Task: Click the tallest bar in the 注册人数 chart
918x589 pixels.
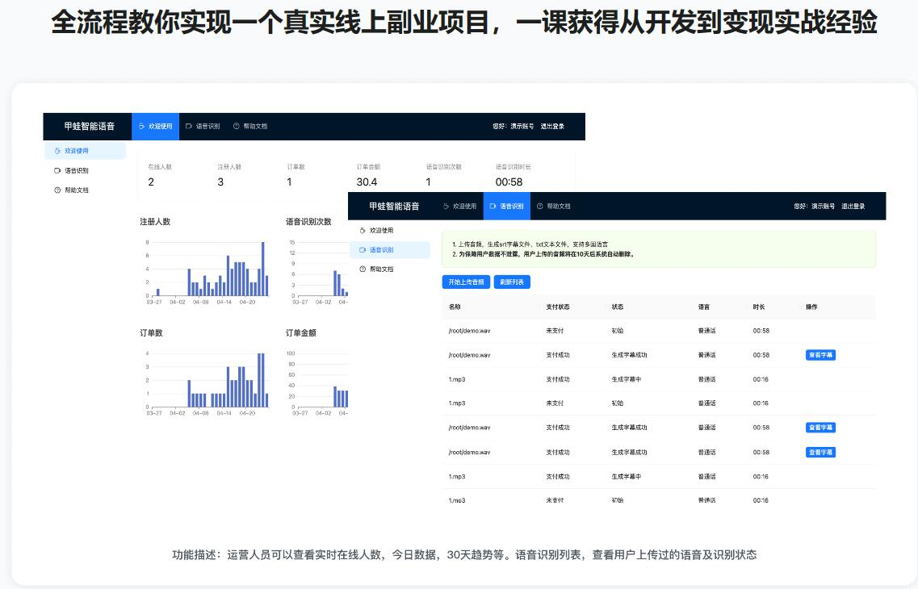Action: 262,269
